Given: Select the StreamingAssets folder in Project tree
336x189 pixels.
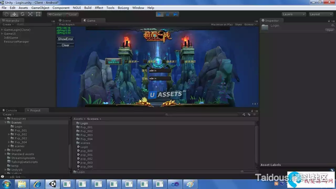Looking at the screenshot, I should (x=23, y=158).
